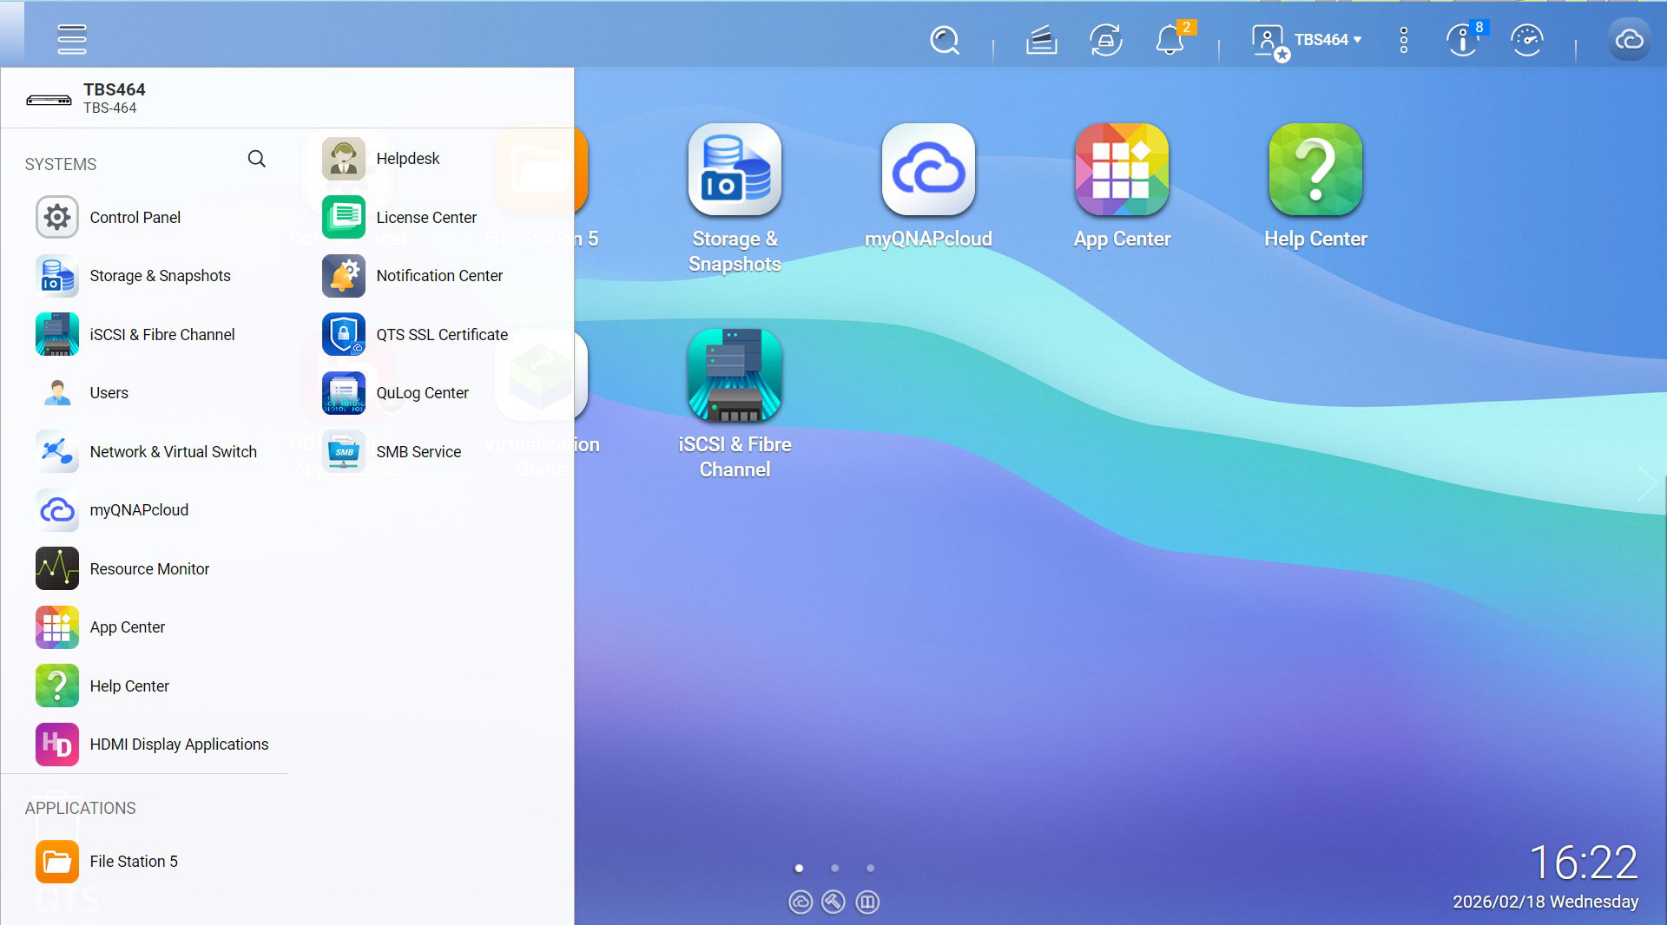Open the search magnifier in top bar
Viewport: 1667px width, 925px height.
point(944,40)
